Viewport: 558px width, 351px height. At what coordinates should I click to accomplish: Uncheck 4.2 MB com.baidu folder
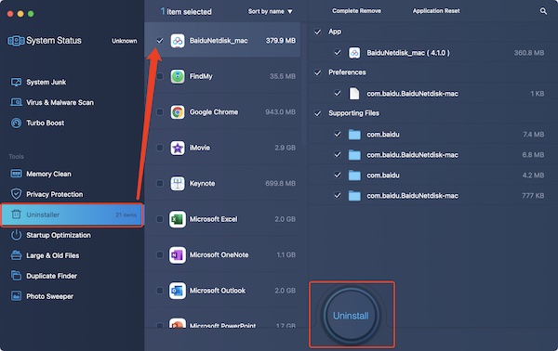[337, 175]
